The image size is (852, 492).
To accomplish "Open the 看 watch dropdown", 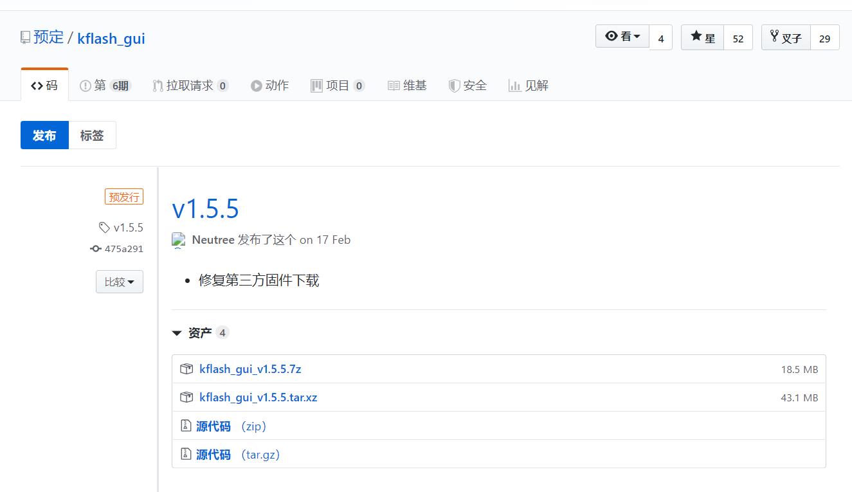I will coord(622,37).
